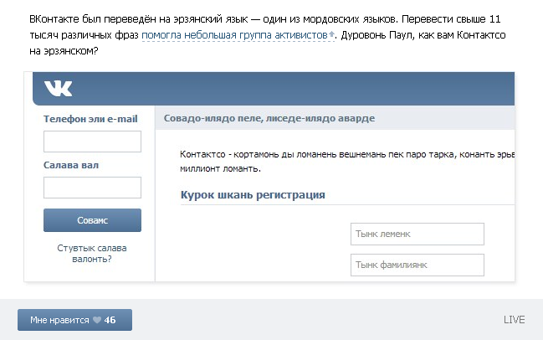
Task: Open the Стувтык салава валонть? link
Action: pyautogui.click(x=92, y=254)
